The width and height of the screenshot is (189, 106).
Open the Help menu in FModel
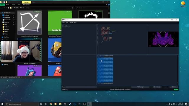point(75,23)
